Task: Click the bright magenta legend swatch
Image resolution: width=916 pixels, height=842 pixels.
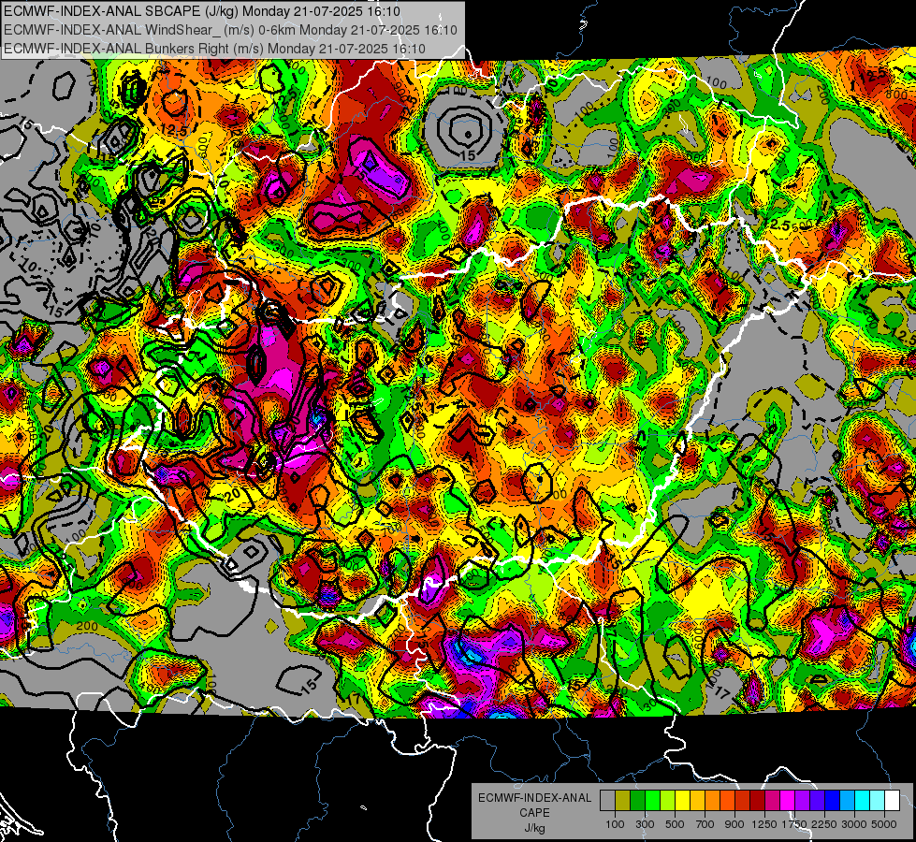Action: (x=788, y=801)
